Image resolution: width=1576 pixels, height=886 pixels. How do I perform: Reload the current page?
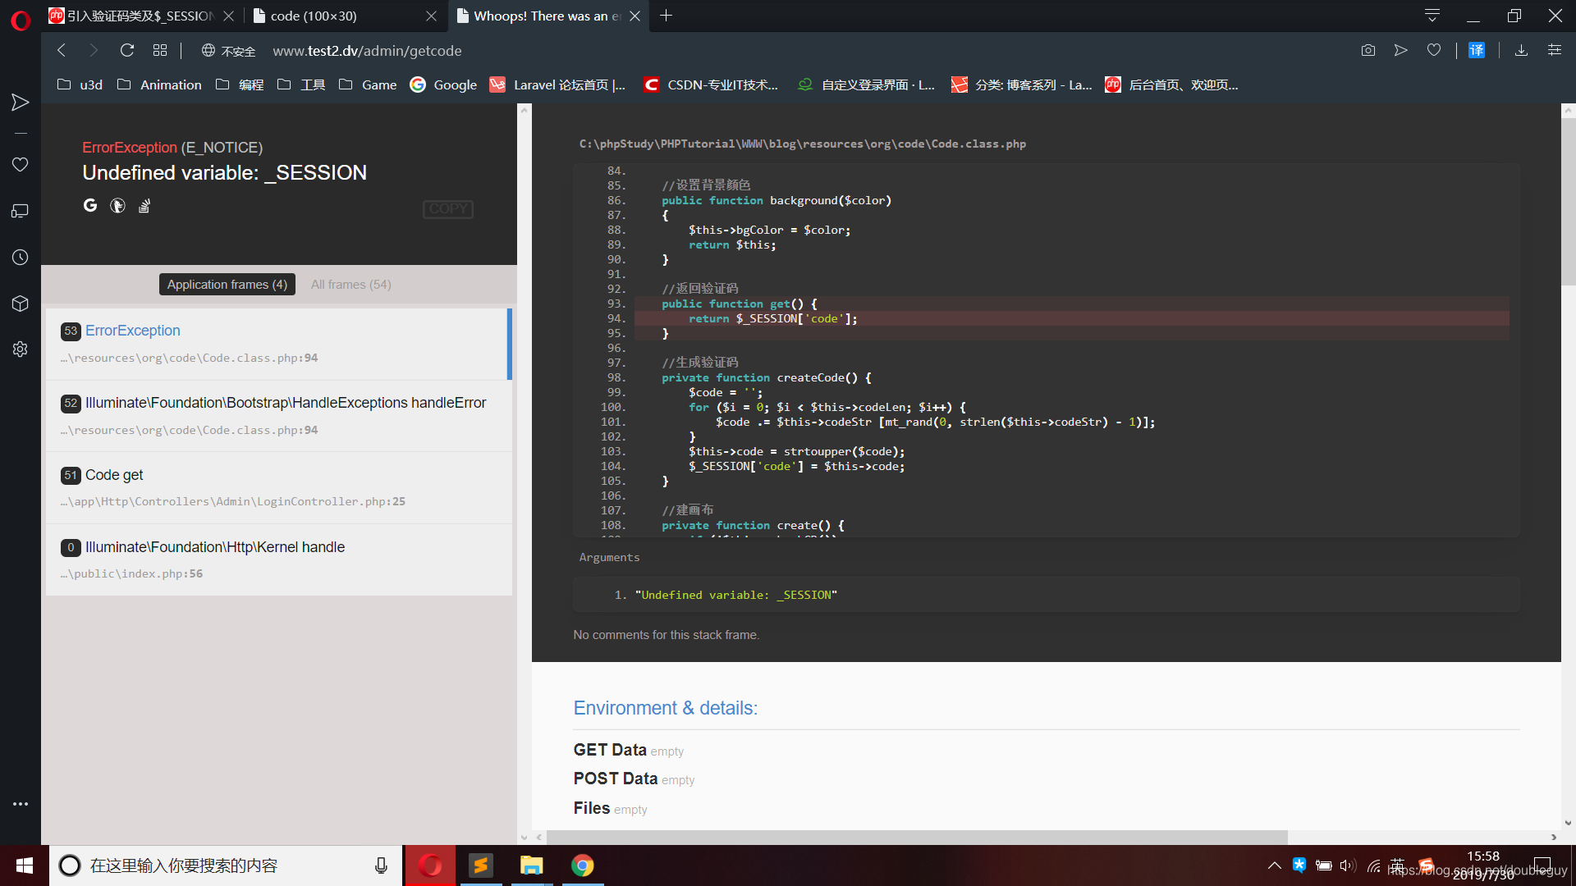[127, 51]
